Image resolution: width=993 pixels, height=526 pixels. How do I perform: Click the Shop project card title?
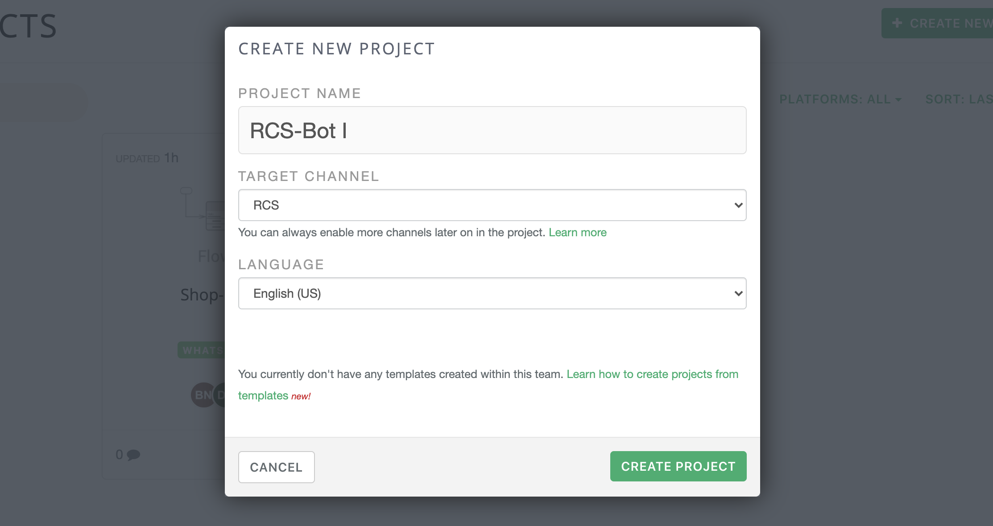click(x=202, y=295)
